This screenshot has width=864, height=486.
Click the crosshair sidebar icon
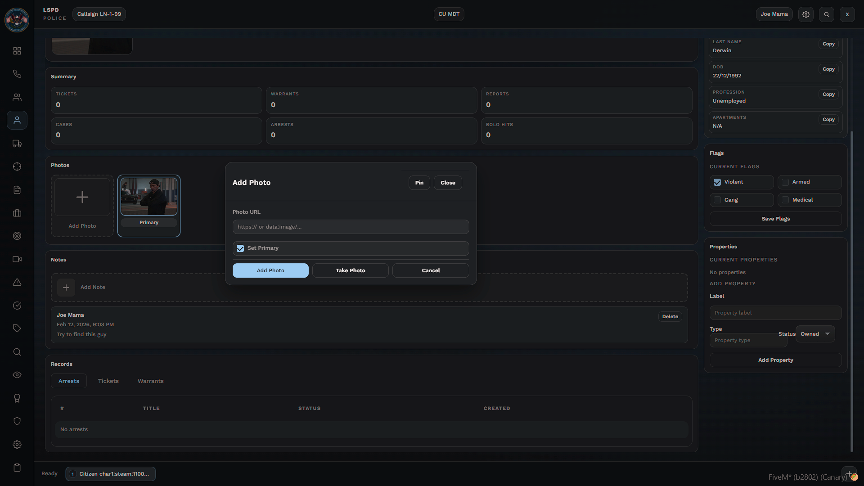click(x=17, y=166)
